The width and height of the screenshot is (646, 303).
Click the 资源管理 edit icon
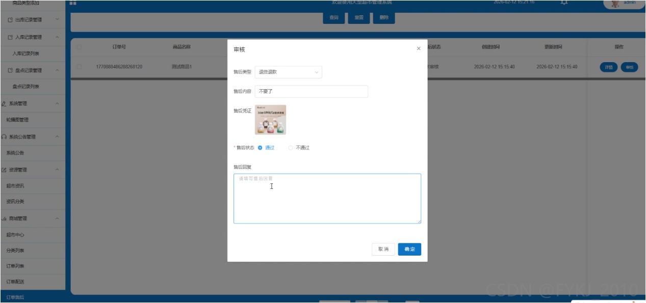(4, 170)
